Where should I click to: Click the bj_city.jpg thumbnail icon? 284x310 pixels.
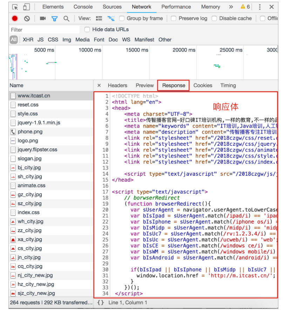pos(13,168)
